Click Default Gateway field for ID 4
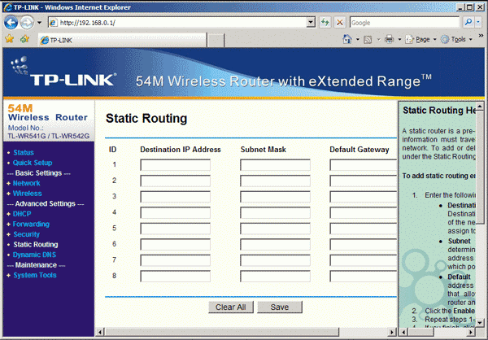The width and height of the screenshot is (488, 340). 364,212
